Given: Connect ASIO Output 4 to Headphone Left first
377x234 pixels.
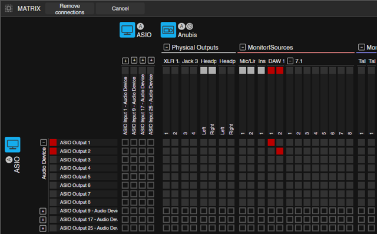Looking at the screenshot, I should [x=204, y=168].
